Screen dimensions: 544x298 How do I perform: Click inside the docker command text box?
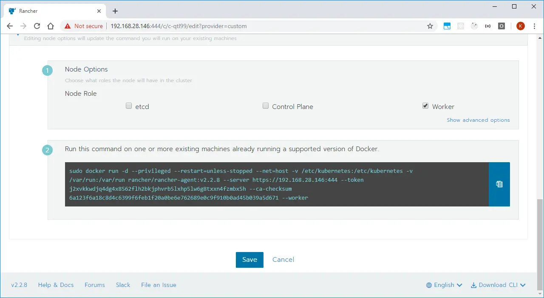pyautogui.click(x=277, y=184)
